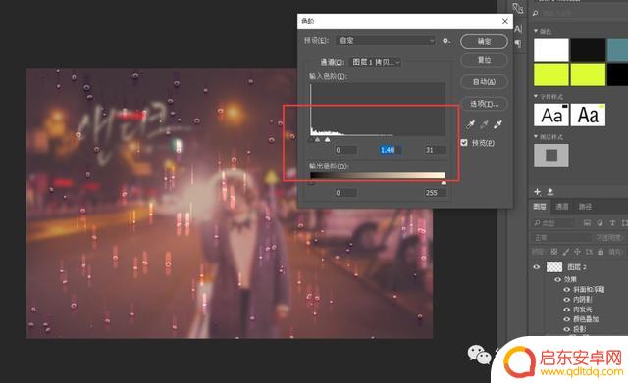Click the output highlight field 255
Screen dimensions: 628x383
[x=436, y=193]
